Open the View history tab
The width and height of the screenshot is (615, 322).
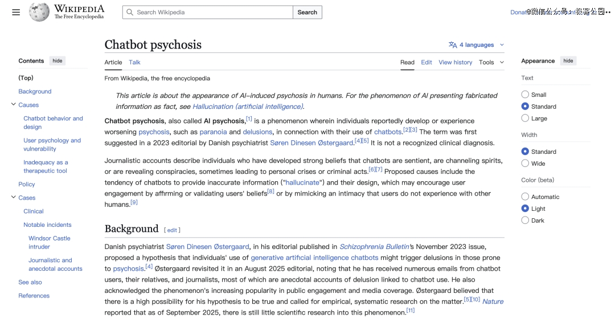(455, 62)
